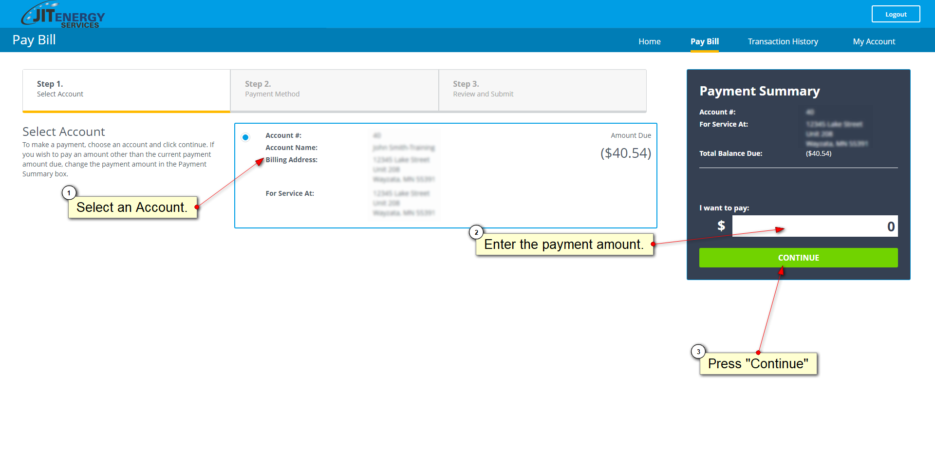Click the 'Select an Account.' callout note
This screenshot has height=472, width=935.
[132, 208]
